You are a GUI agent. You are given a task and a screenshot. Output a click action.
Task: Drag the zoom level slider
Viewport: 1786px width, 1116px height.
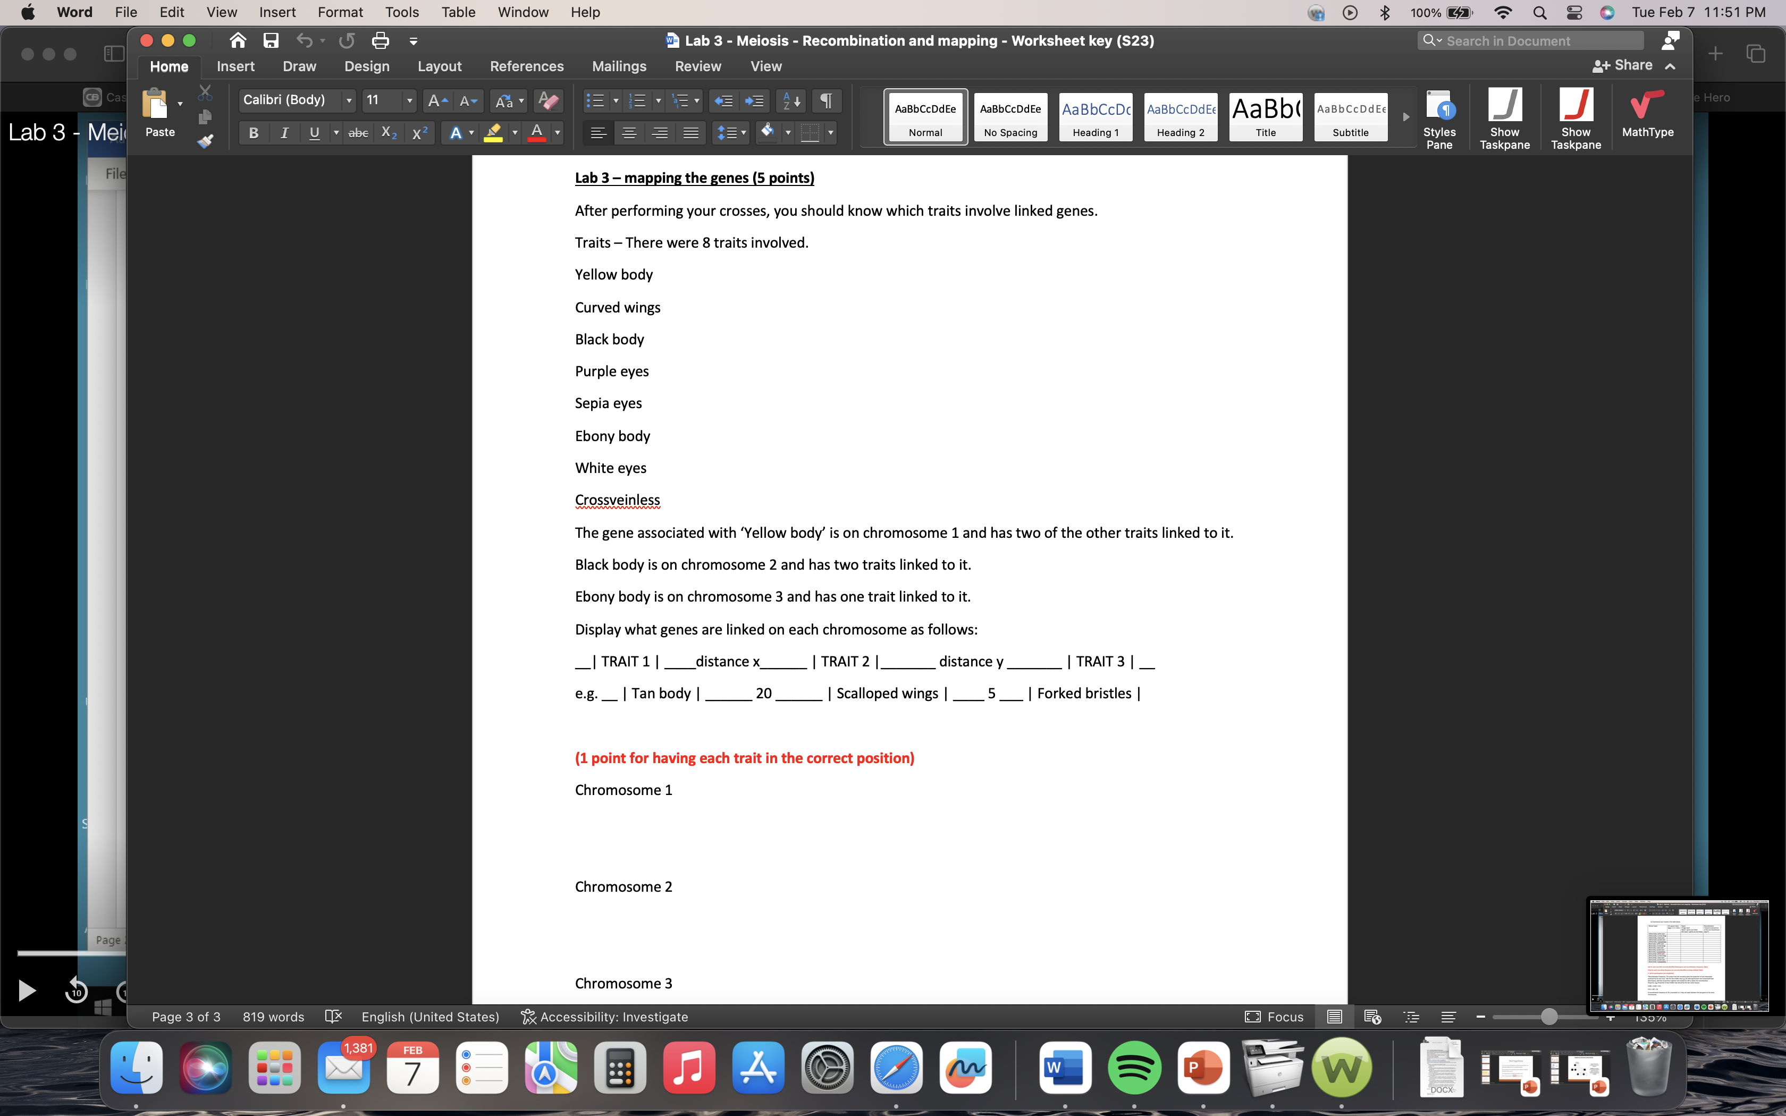pyautogui.click(x=1547, y=1017)
